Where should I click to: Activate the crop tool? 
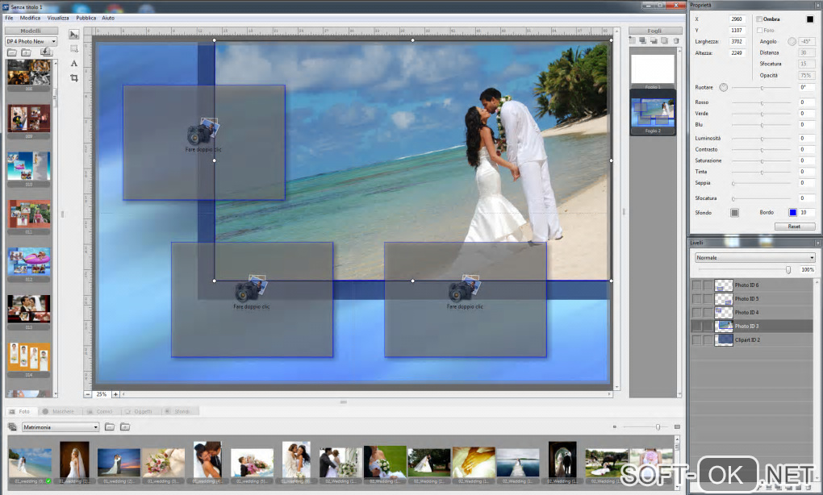(x=74, y=77)
